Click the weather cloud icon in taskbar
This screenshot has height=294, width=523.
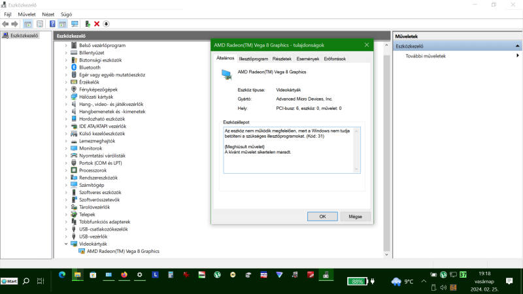pos(396,282)
